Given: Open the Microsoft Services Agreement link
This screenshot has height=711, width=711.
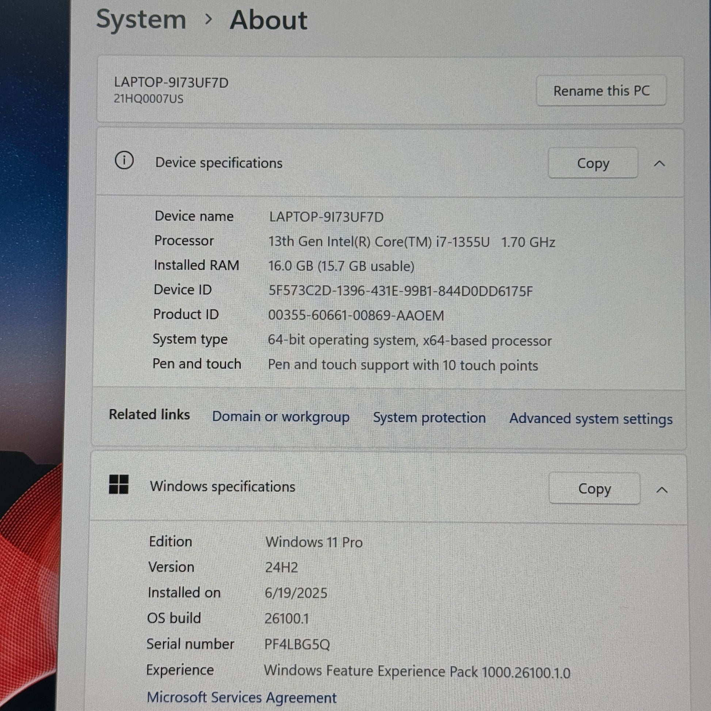Looking at the screenshot, I should (x=242, y=697).
